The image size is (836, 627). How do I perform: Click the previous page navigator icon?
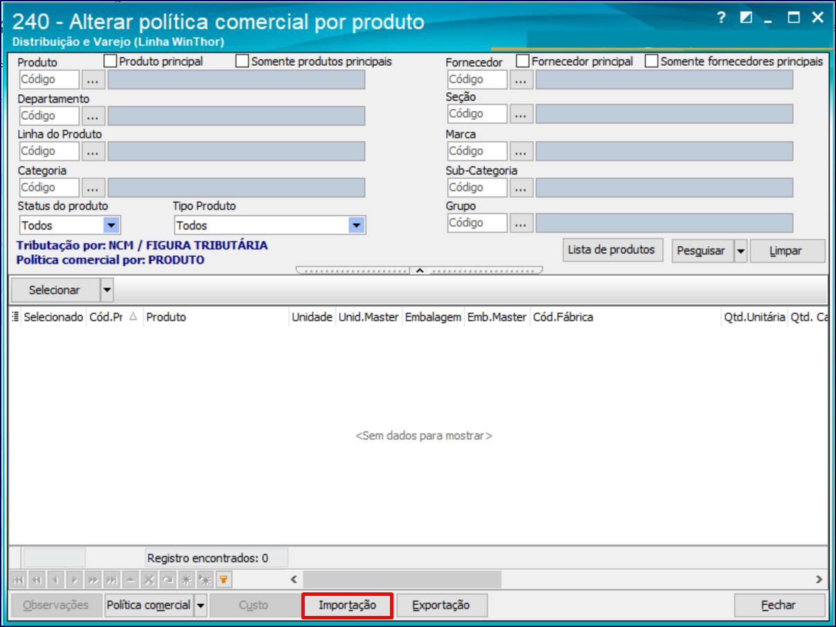(x=37, y=579)
